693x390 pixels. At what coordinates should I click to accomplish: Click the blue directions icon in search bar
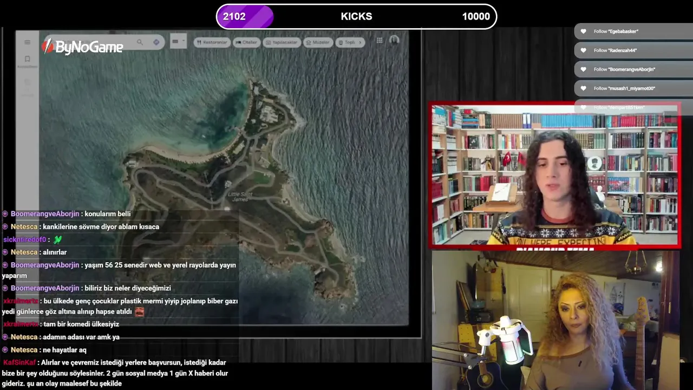tap(156, 42)
